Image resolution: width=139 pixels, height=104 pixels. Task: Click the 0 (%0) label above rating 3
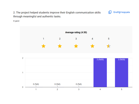coord(79,84)
